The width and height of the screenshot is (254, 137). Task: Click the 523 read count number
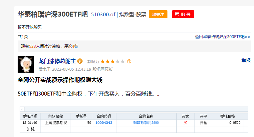tap(32, 46)
